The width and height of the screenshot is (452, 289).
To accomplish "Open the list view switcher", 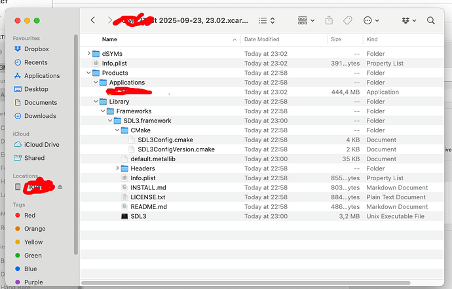I will click(x=267, y=20).
